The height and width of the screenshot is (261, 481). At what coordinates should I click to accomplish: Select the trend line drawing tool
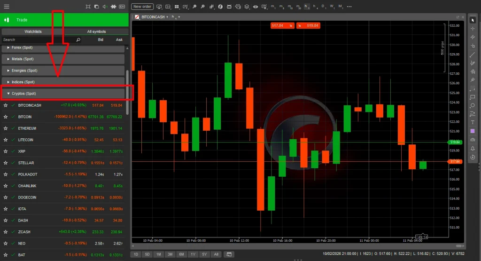click(473, 55)
